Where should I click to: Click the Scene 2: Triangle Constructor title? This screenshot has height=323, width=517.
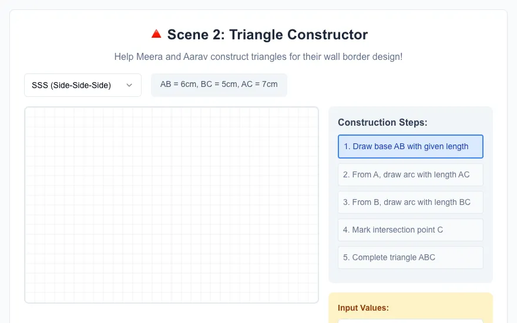(267, 35)
